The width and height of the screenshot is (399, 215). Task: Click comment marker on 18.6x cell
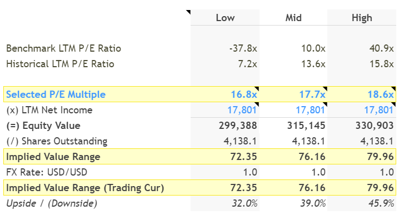click(394, 88)
